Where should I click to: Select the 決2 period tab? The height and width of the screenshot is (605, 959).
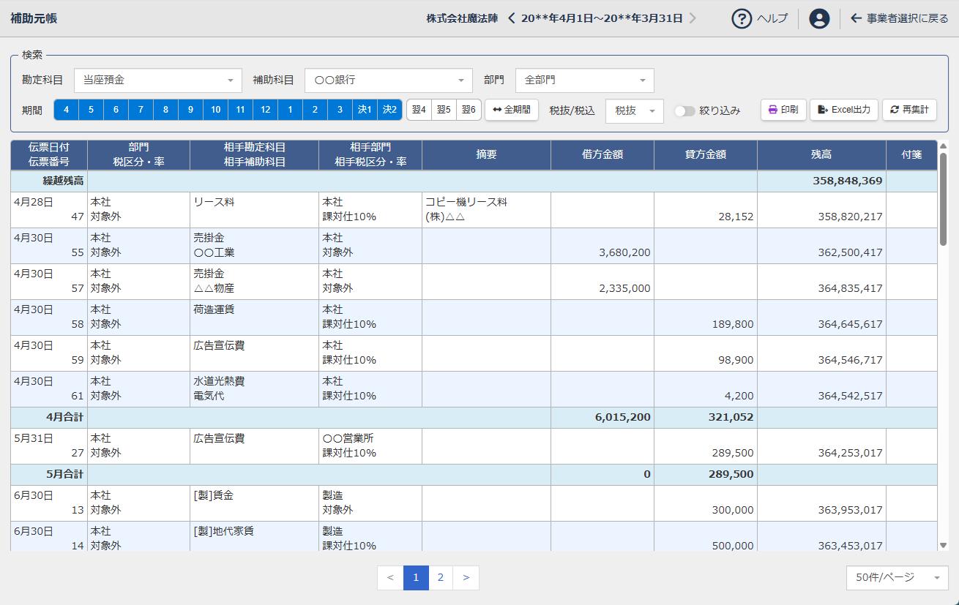(x=389, y=110)
